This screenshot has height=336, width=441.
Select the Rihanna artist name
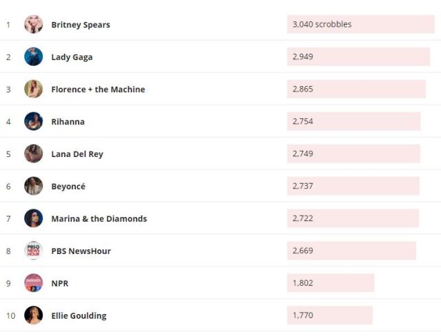click(68, 122)
